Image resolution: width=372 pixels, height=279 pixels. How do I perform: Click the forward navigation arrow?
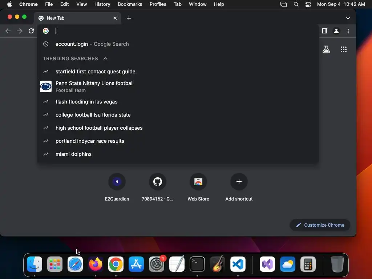pos(20,31)
